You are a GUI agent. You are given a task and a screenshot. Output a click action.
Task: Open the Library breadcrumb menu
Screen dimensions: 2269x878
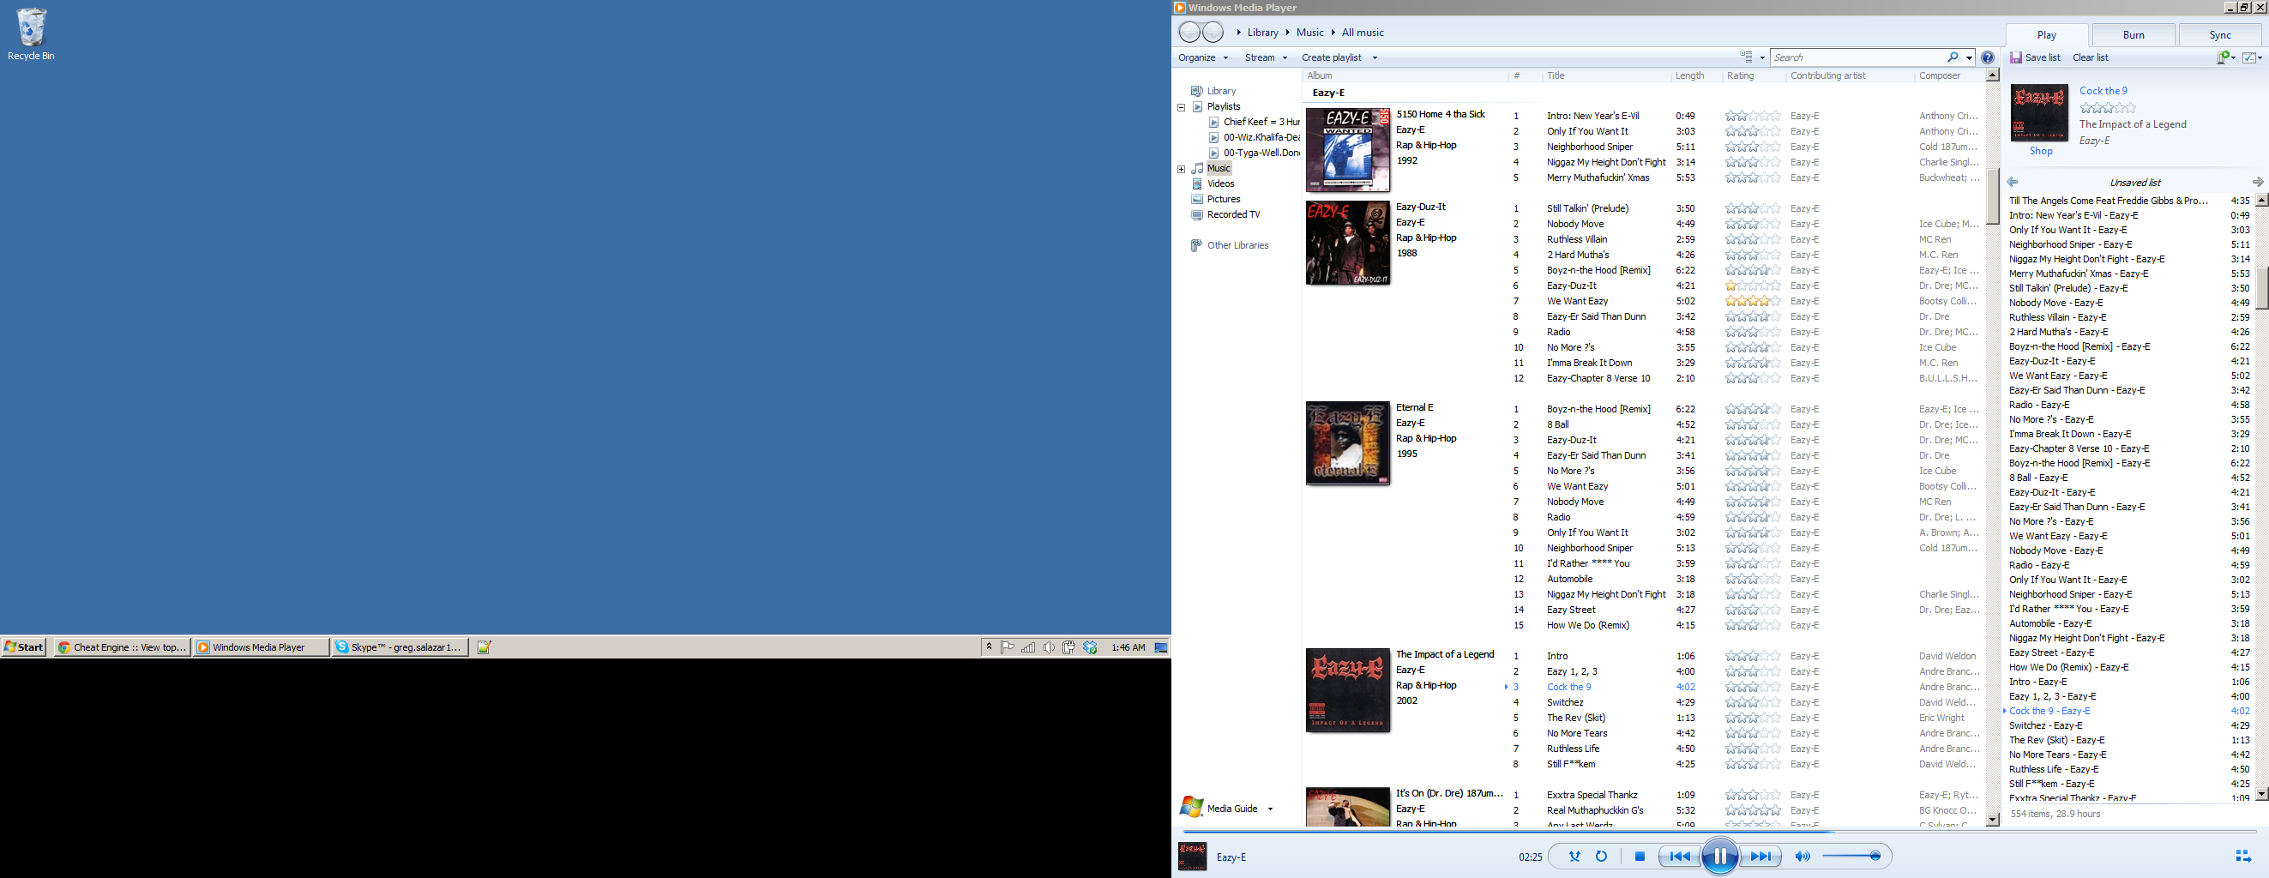point(1261,32)
